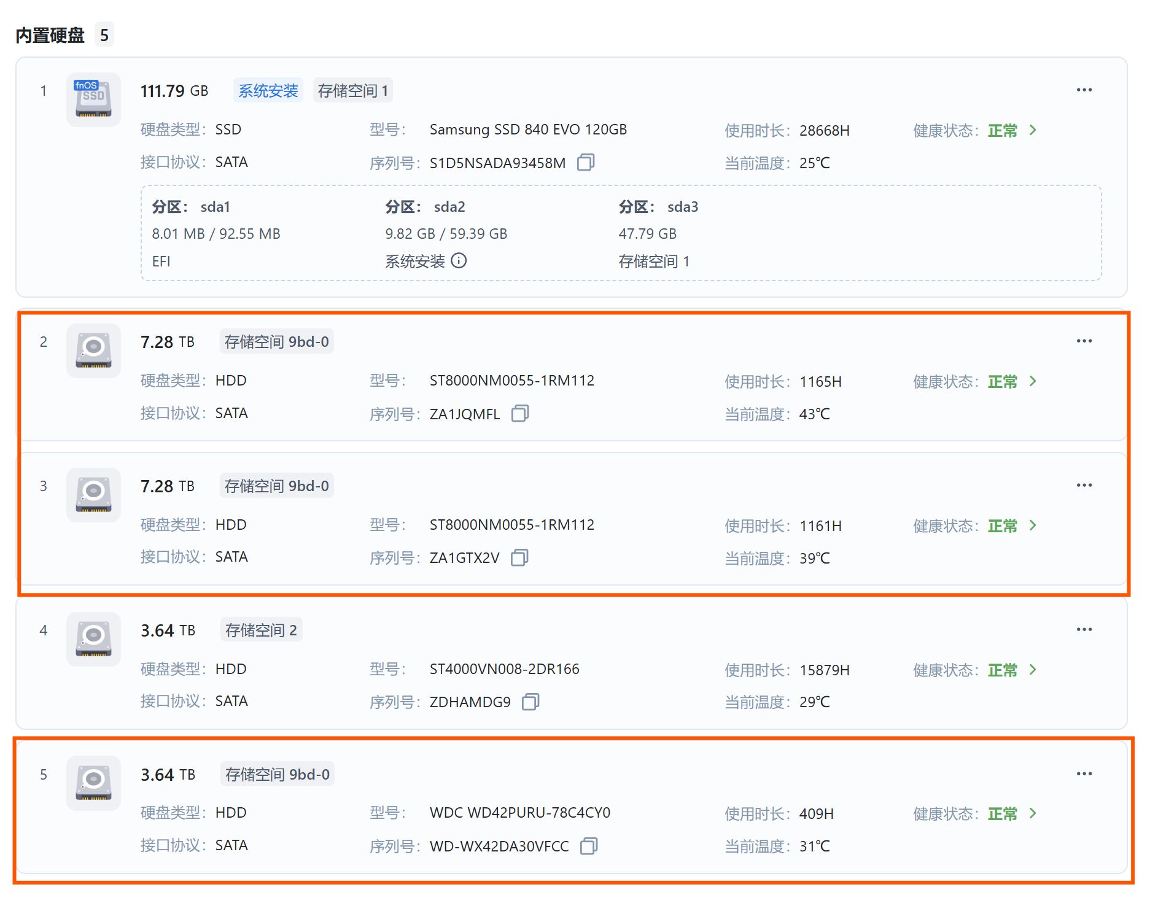
Task: Copy serial number ZA1JQMFL
Action: coord(520,414)
